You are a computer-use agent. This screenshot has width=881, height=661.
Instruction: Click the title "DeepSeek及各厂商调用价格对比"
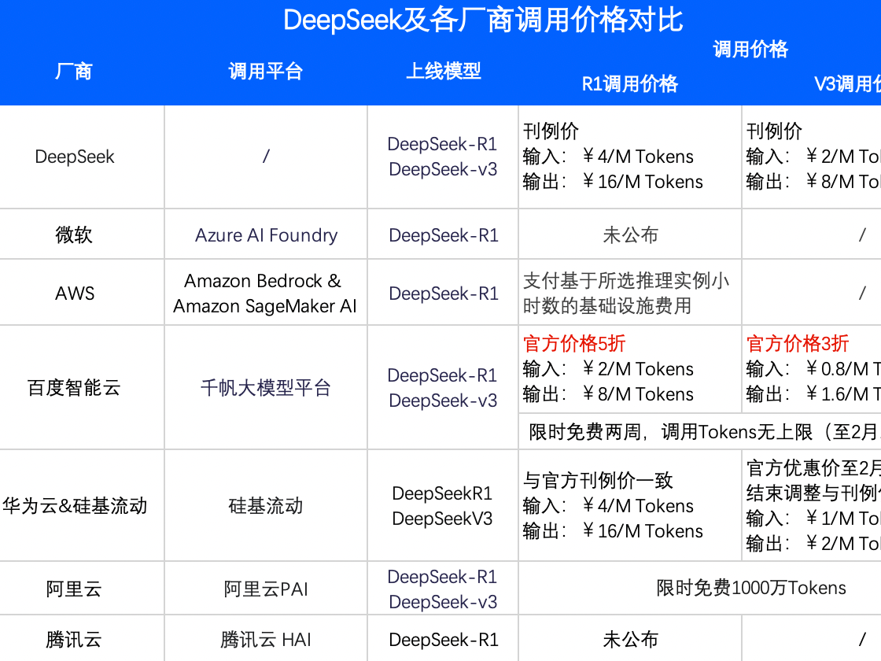tap(483, 20)
